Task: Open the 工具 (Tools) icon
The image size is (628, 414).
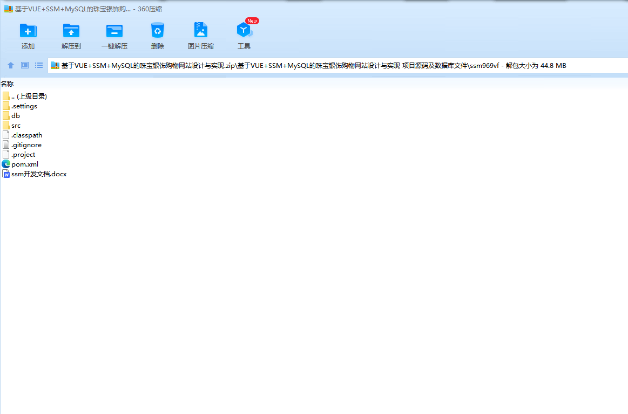Action: pyautogui.click(x=244, y=30)
